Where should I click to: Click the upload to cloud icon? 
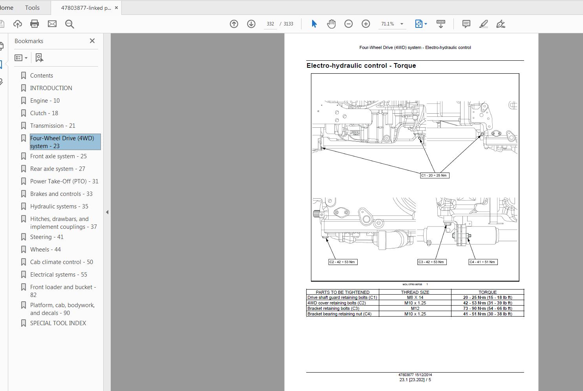click(18, 24)
